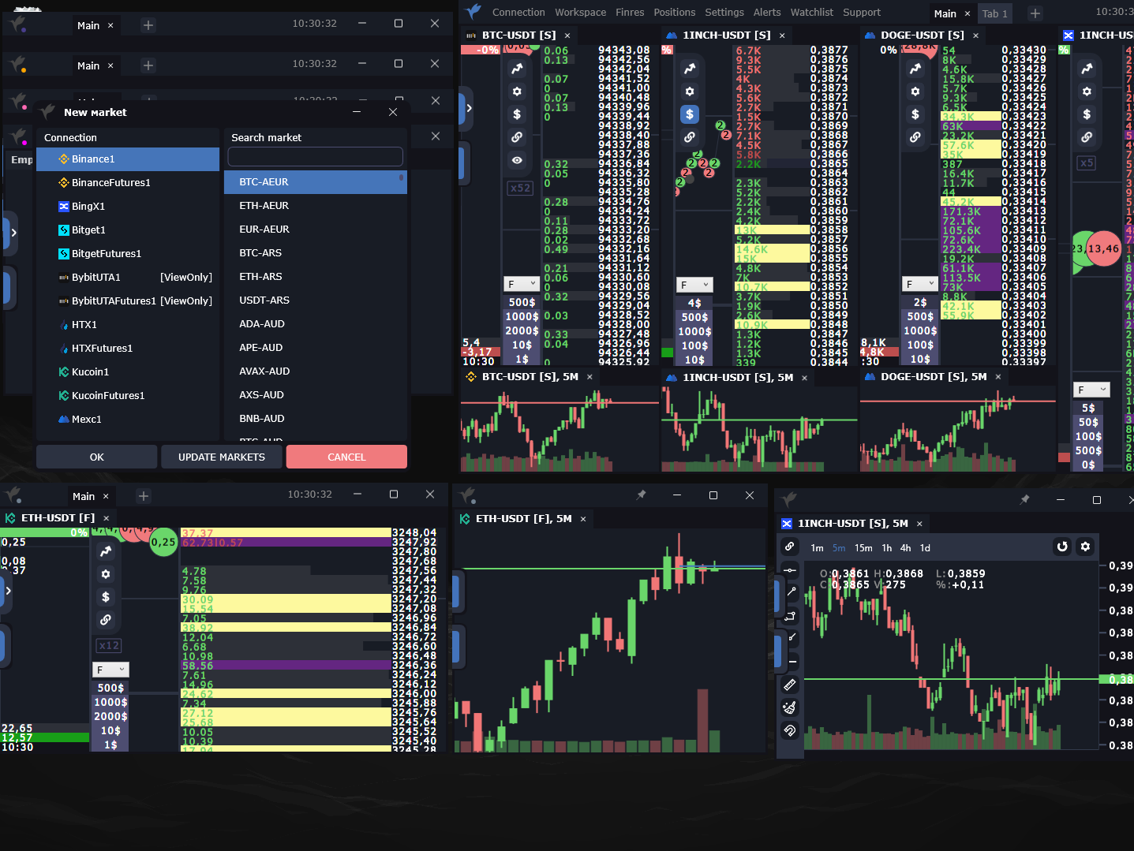Open gear settings in 1INCH-USDT order book
The width and height of the screenshot is (1134, 851).
[x=690, y=91]
